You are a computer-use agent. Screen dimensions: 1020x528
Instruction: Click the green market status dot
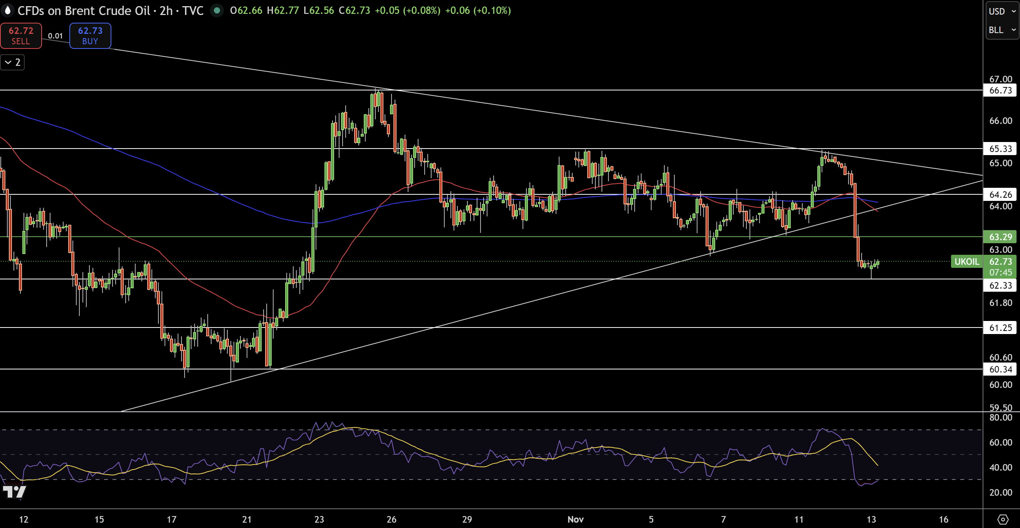[x=217, y=11]
